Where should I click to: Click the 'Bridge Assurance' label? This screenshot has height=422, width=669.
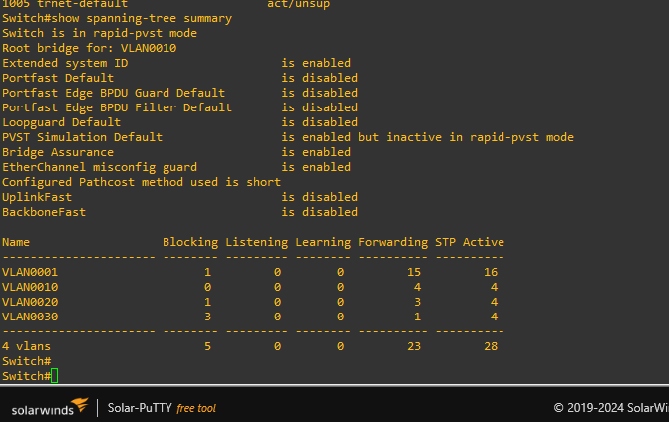[x=58, y=152]
